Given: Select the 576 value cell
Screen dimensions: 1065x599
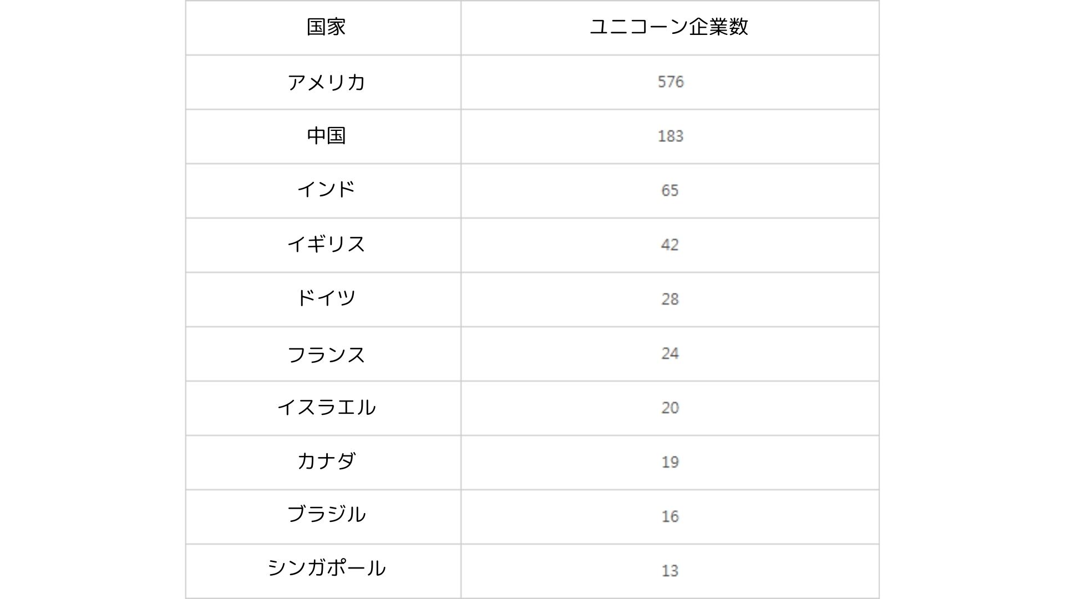Looking at the screenshot, I should pos(670,82).
